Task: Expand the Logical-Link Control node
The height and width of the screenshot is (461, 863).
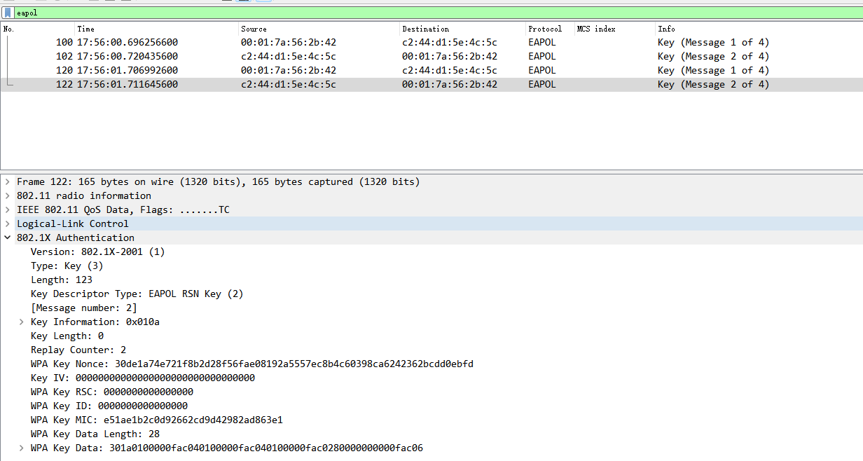Action: tap(8, 223)
